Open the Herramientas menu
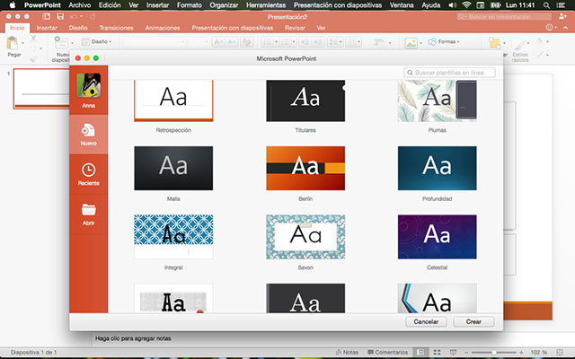The width and height of the screenshot is (575, 359). [265, 5]
